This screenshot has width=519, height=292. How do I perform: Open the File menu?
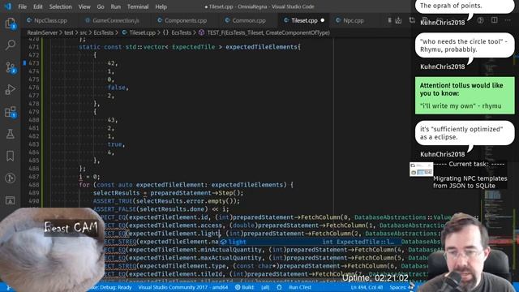(x=22, y=6)
